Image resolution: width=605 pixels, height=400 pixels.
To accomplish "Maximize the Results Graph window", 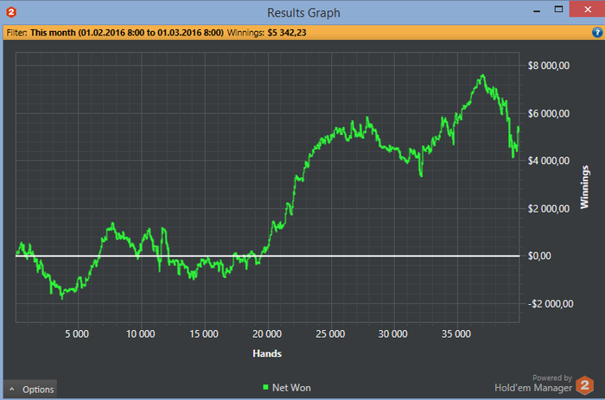I will (x=558, y=10).
